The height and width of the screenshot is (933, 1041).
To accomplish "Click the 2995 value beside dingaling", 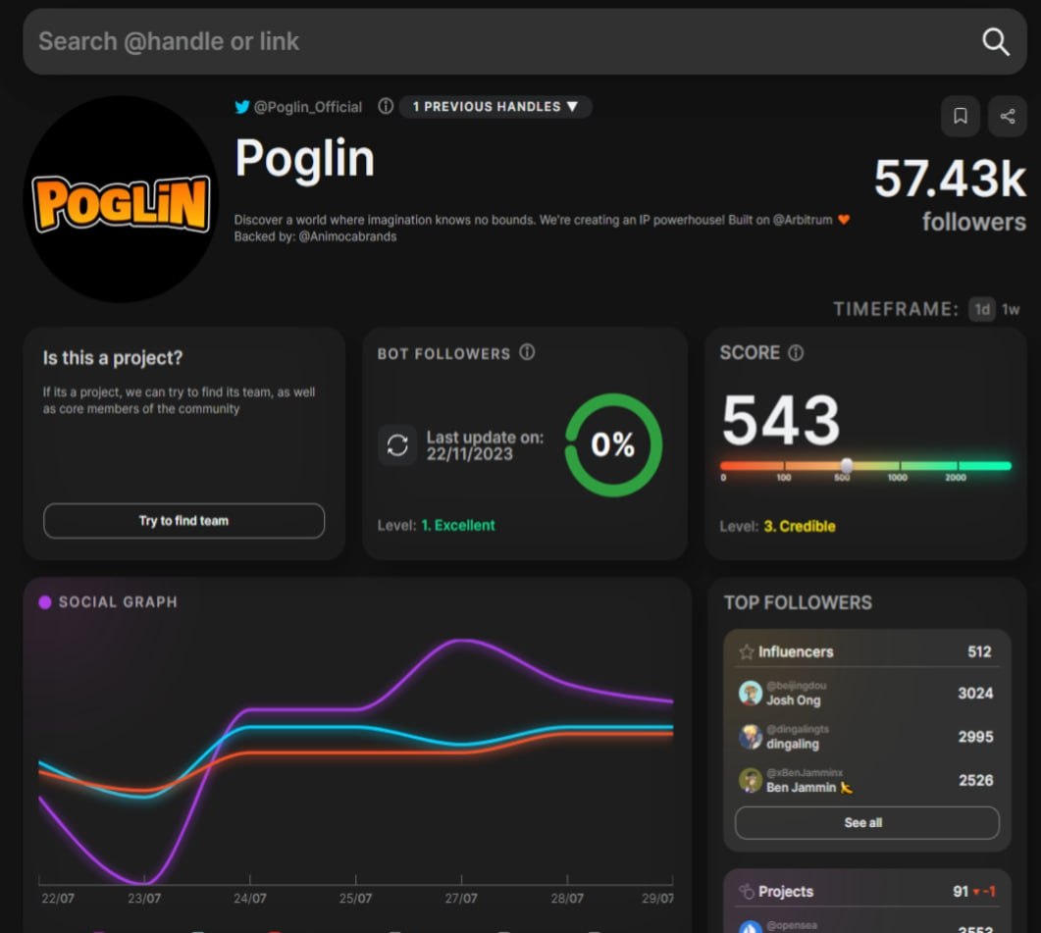I will click(x=975, y=737).
